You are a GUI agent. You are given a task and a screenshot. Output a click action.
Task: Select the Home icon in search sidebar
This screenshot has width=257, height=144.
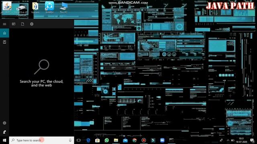4,33
